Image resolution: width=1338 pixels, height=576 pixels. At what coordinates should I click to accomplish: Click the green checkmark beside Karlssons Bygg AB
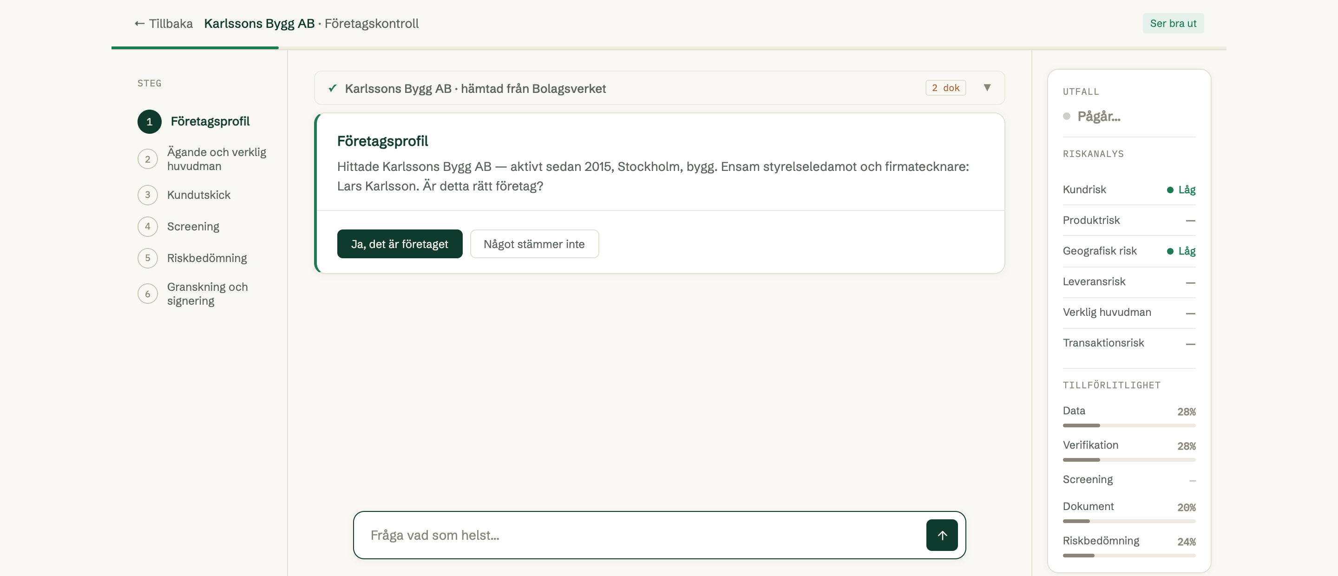(333, 88)
